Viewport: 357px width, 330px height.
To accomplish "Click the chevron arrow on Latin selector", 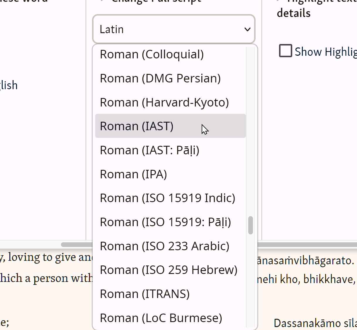I will [x=247, y=29].
